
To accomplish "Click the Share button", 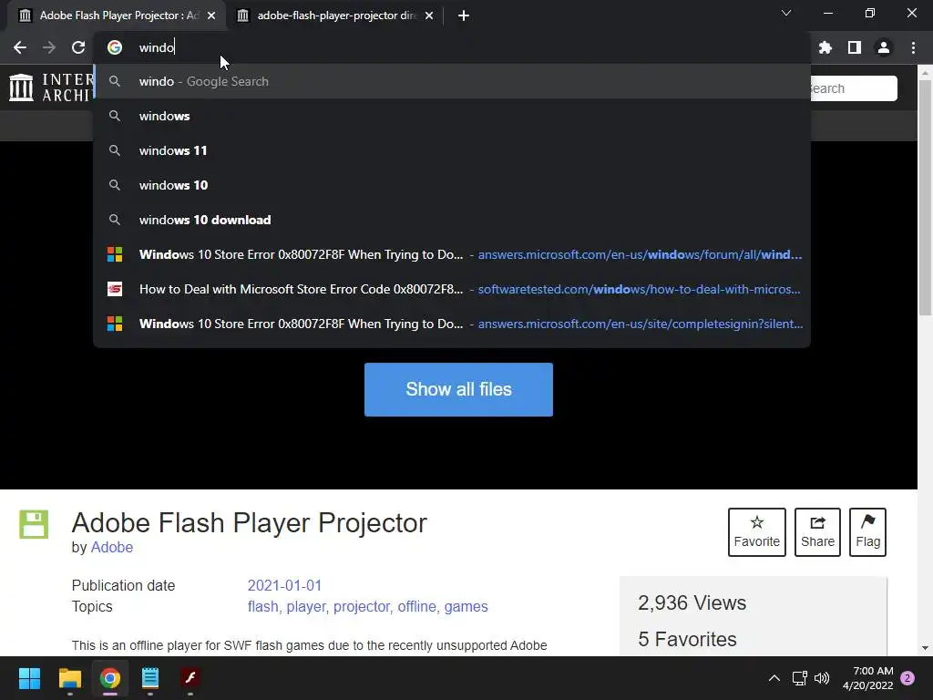I will (817, 532).
